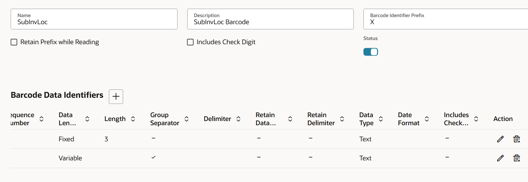The height and width of the screenshot is (182, 528).
Task: Sort by Data Type column
Action: coord(381,119)
